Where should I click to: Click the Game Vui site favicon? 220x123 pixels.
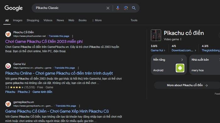(x=8, y=66)
